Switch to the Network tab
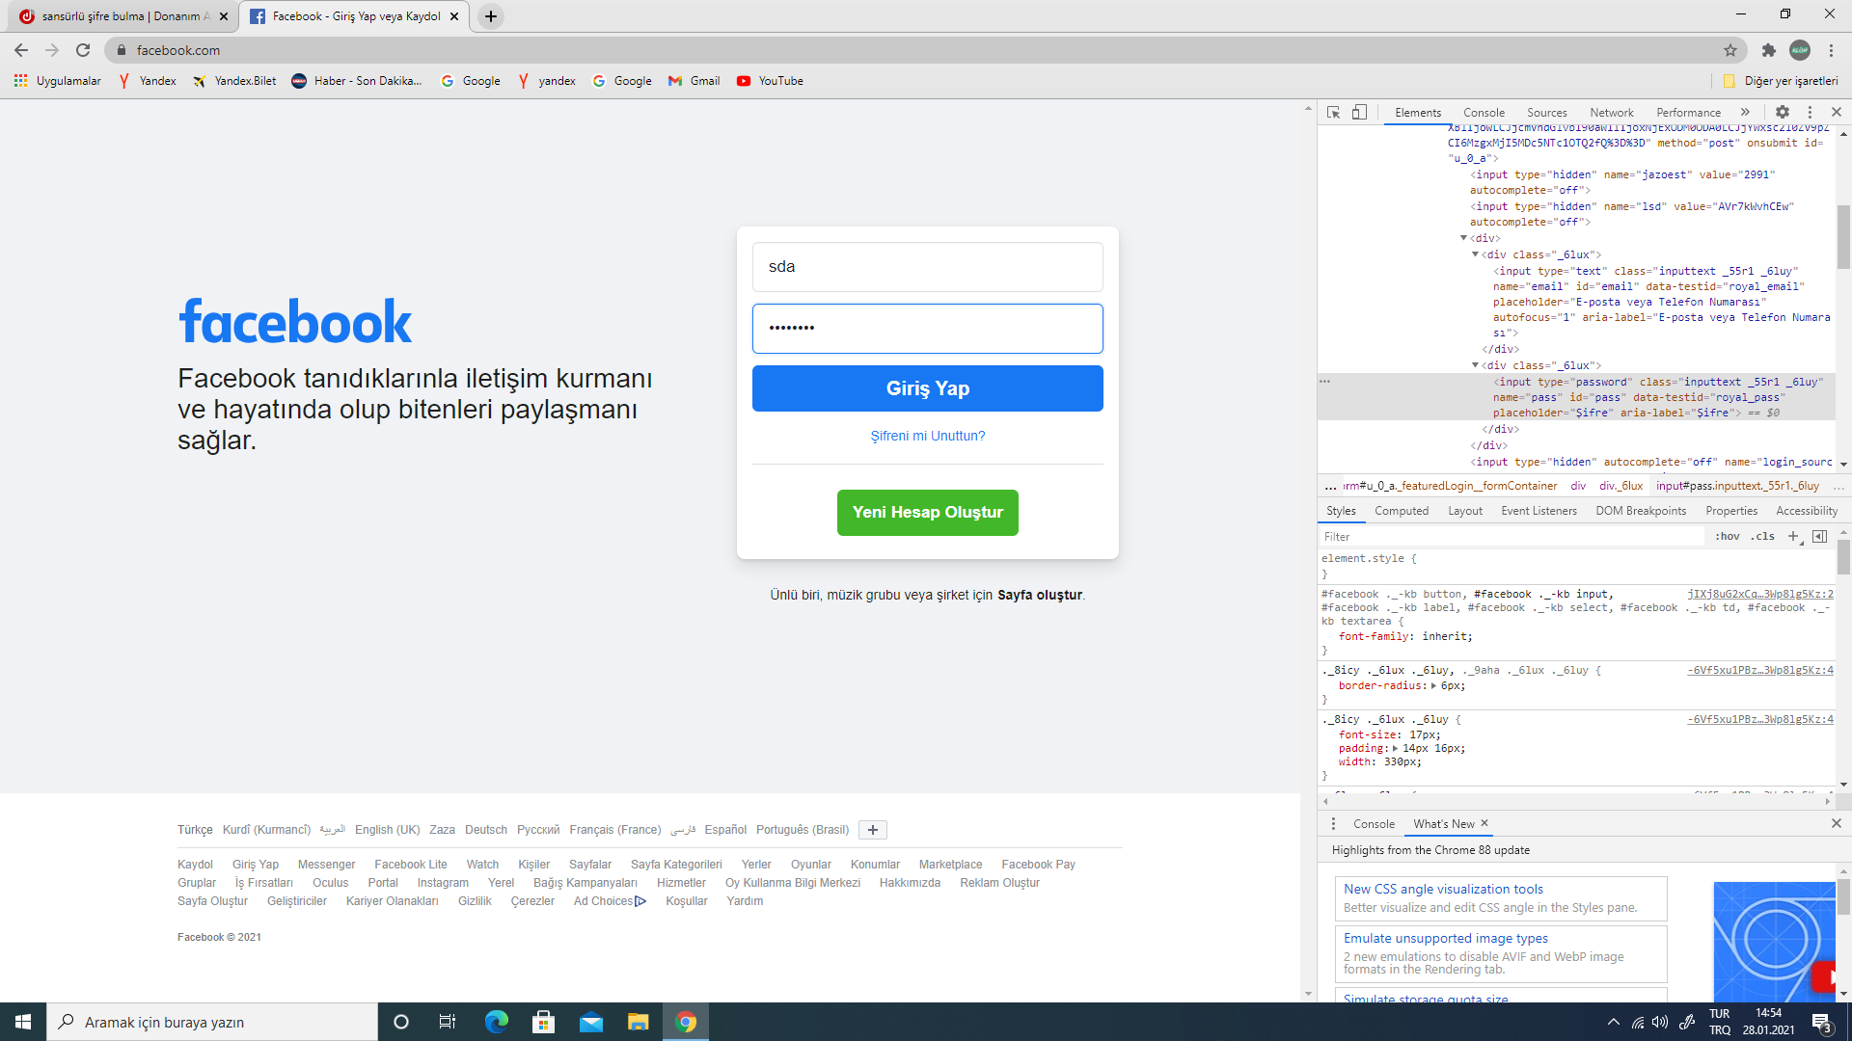This screenshot has height=1041, width=1852. [x=1611, y=113]
